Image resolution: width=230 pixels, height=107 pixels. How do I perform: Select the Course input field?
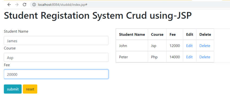click(56, 57)
